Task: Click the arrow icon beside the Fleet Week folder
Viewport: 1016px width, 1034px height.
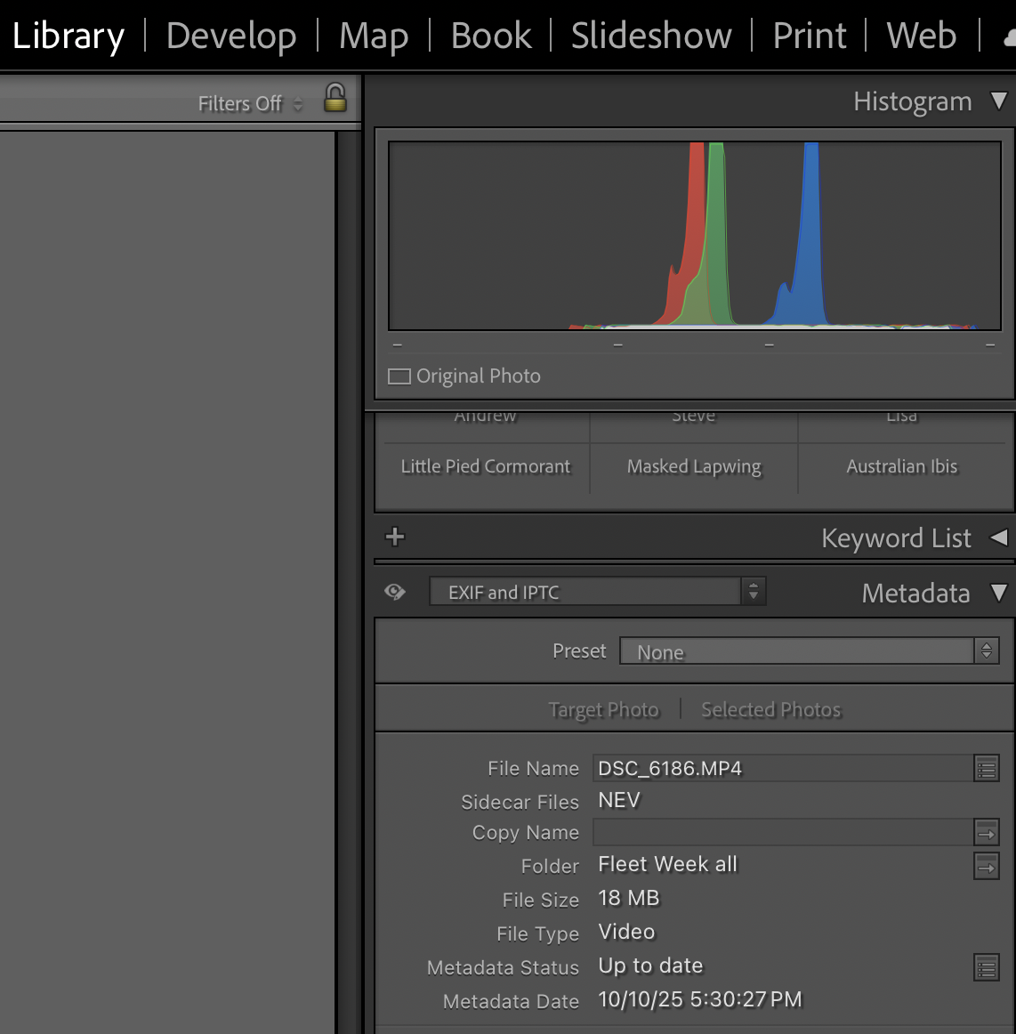Action: point(987,865)
